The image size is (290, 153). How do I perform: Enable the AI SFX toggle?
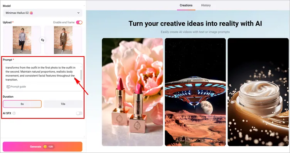click(79, 113)
